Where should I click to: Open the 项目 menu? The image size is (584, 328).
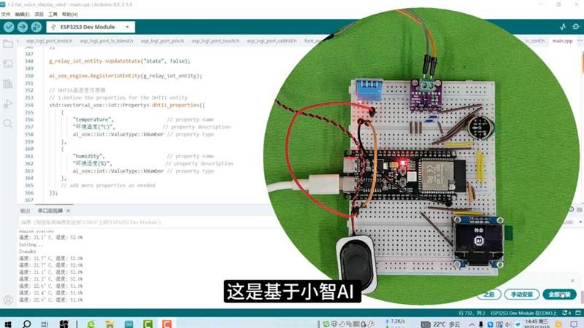pos(39,14)
